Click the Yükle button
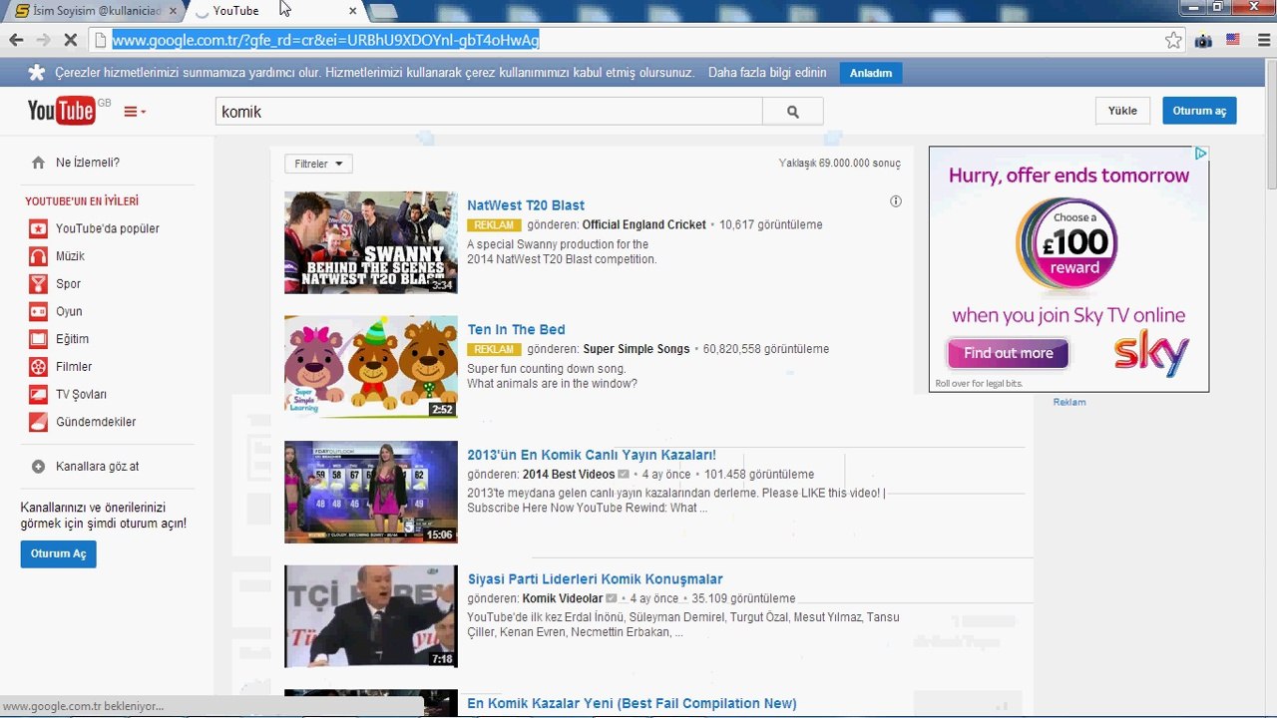 tap(1122, 111)
